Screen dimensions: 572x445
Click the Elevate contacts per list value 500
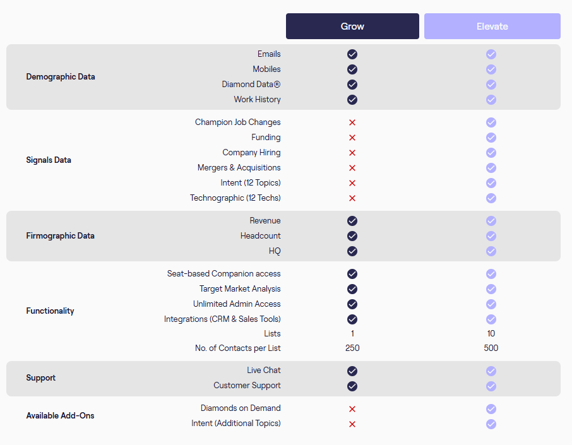click(x=491, y=348)
